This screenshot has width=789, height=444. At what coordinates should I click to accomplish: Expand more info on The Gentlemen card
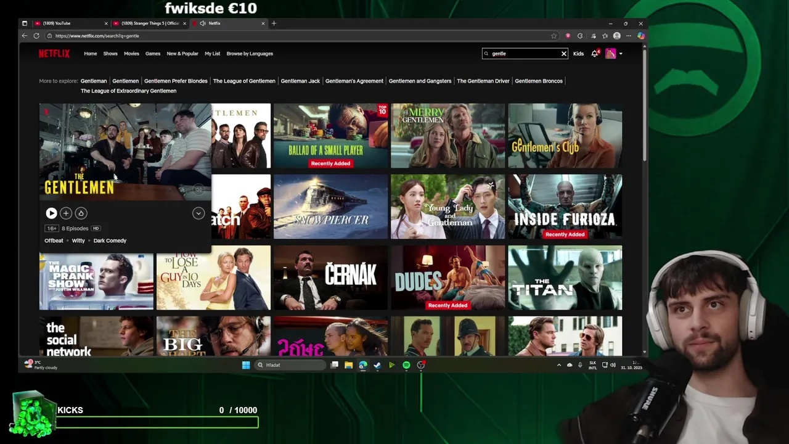[x=198, y=213]
